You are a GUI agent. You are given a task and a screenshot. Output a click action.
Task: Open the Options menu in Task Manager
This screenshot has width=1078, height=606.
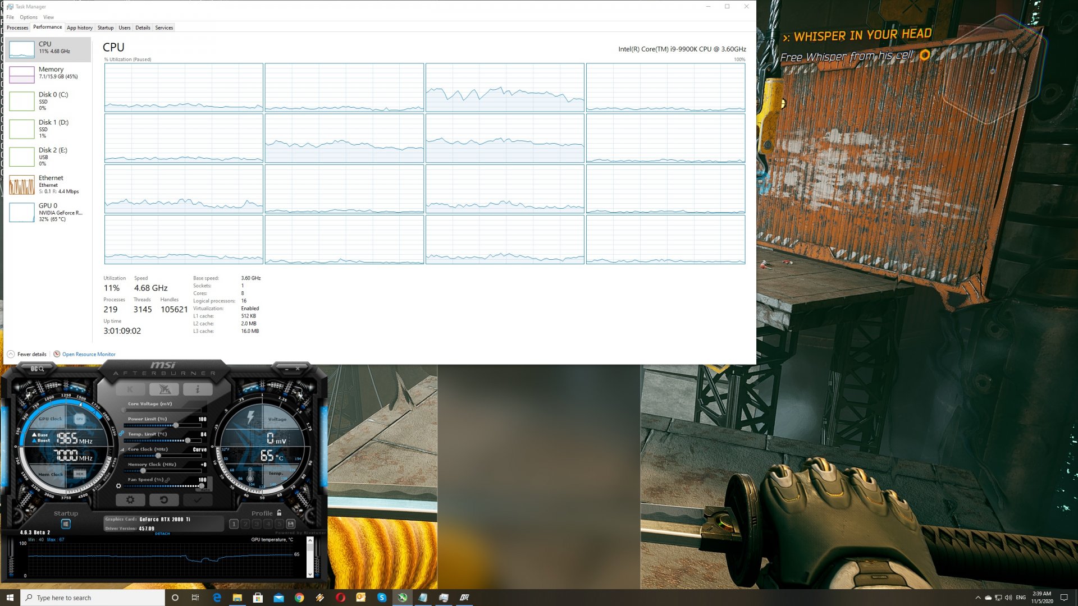pyautogui.click(x=29, y=17)
